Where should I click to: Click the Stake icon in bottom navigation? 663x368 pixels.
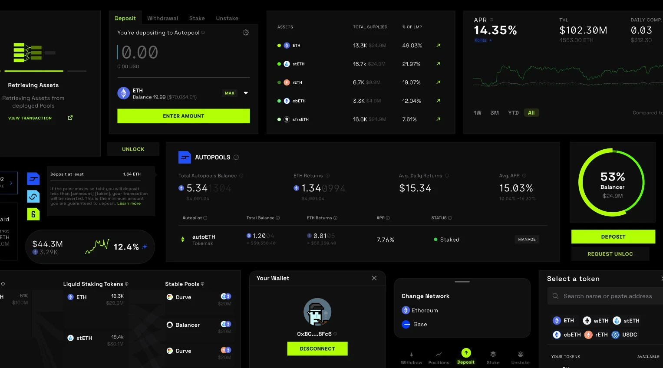click(x=493, y=354)
